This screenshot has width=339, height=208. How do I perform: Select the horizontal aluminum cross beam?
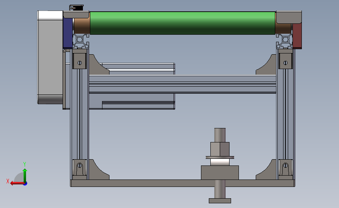pos(183,84)
